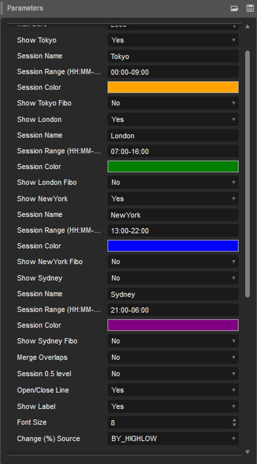Open the Show Tokyo Fibo dropdown
The height and width of the screenshot is (464, 257).
coord(173,103)
